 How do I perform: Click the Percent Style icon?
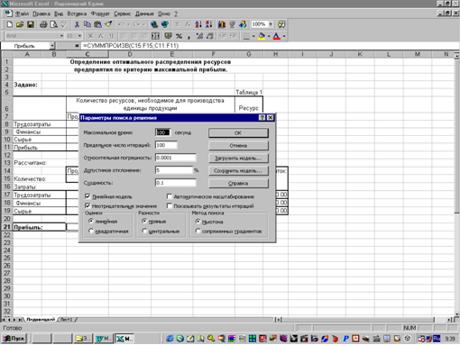click(x=179, y=36)
